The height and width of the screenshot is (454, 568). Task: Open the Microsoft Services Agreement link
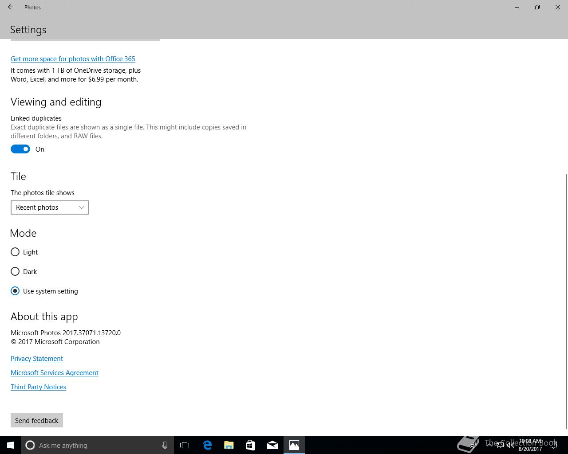point(55,372)
